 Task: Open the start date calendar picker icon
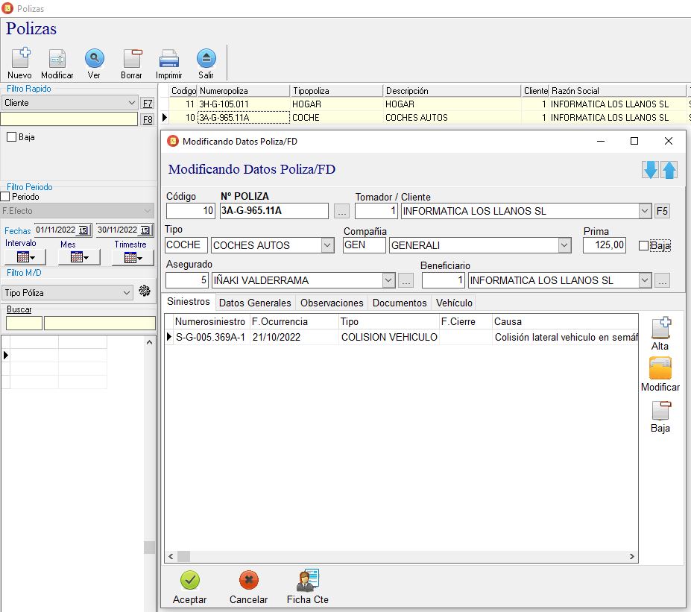point(83,230)
